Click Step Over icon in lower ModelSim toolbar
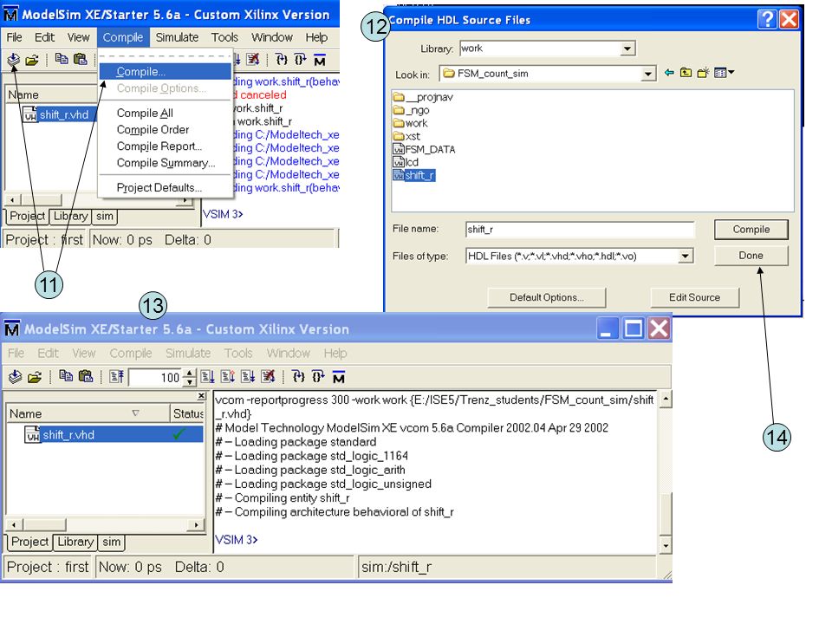The width and height of the screenshot is (832, 624). point(318,377)
